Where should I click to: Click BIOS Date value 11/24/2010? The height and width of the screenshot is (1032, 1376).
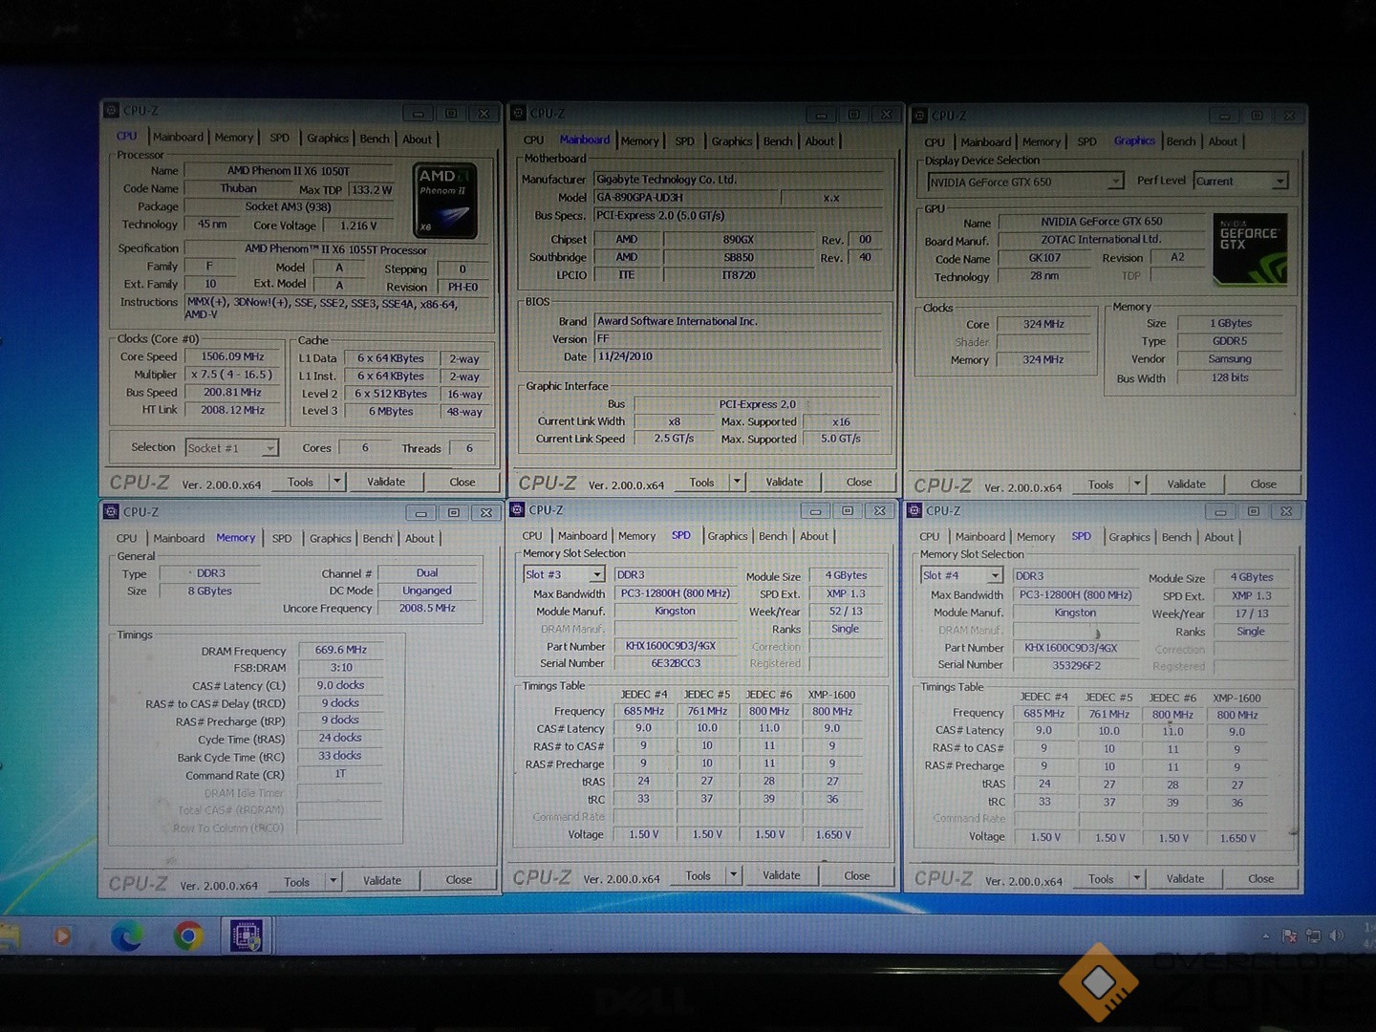(739, 356)
